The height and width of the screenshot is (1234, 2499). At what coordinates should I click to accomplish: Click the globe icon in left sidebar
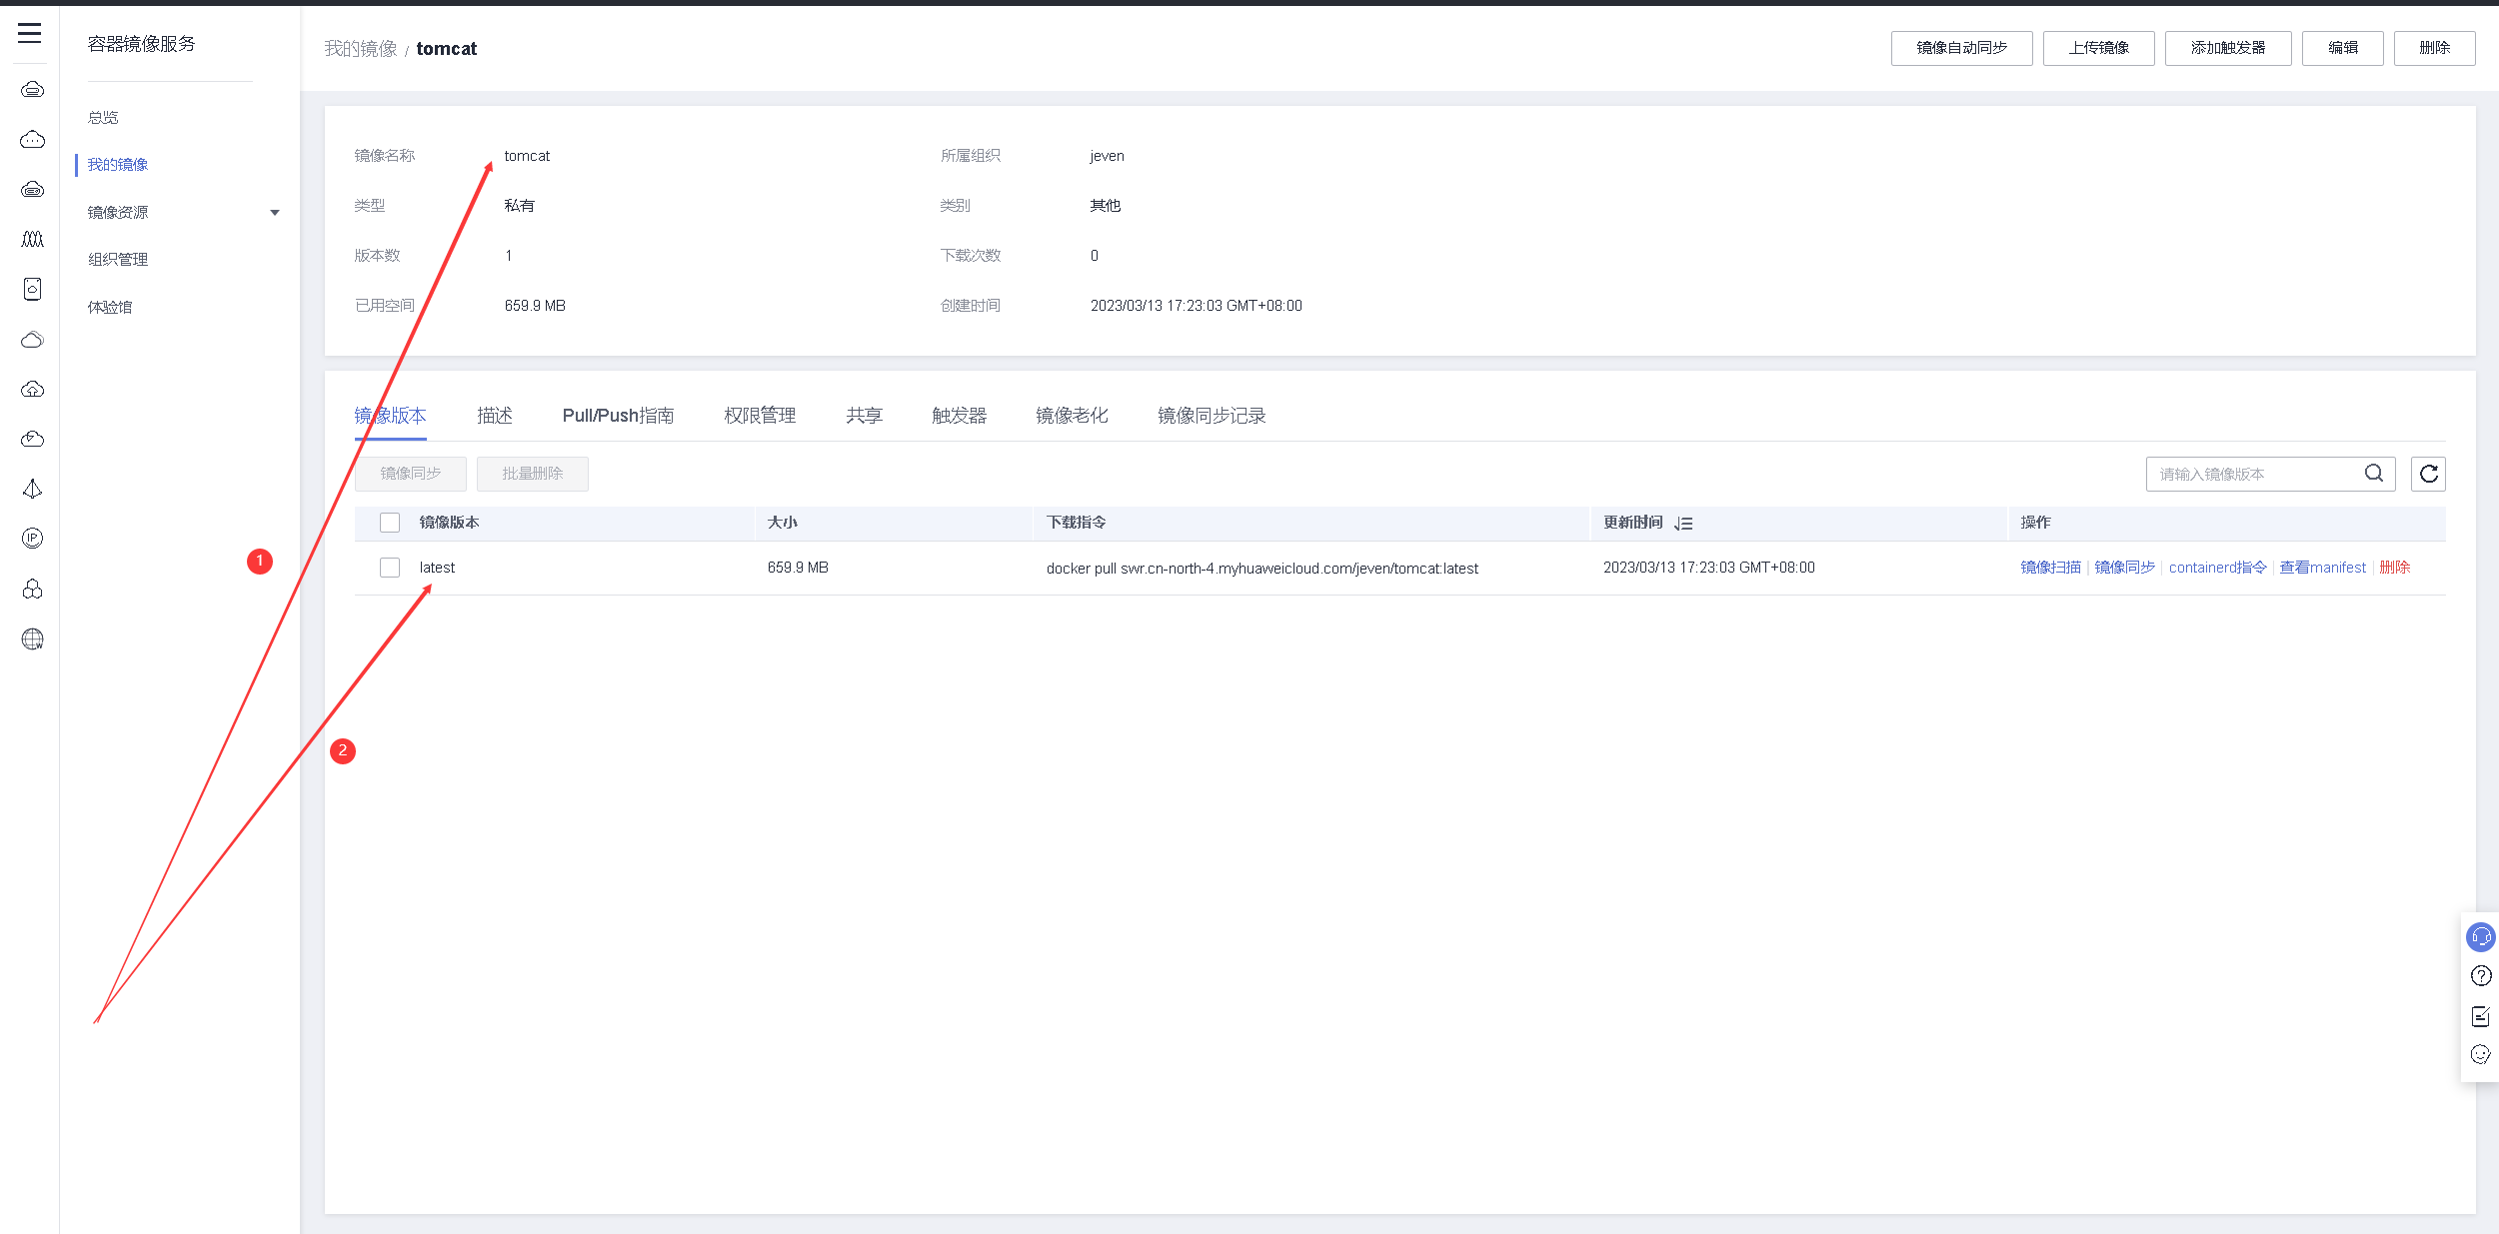[32, 639]
